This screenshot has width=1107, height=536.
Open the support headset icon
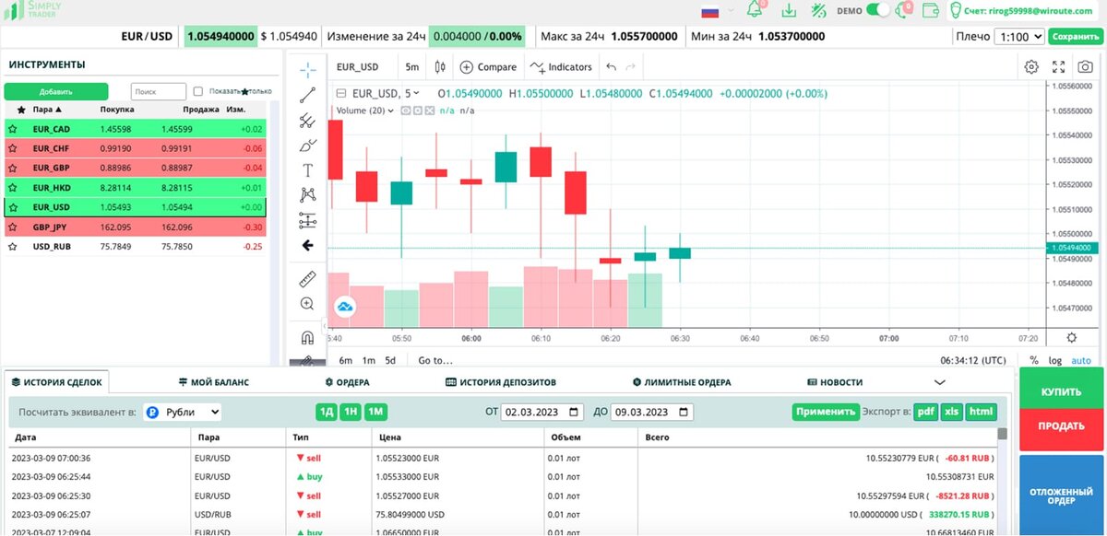(x=903, y=11)
